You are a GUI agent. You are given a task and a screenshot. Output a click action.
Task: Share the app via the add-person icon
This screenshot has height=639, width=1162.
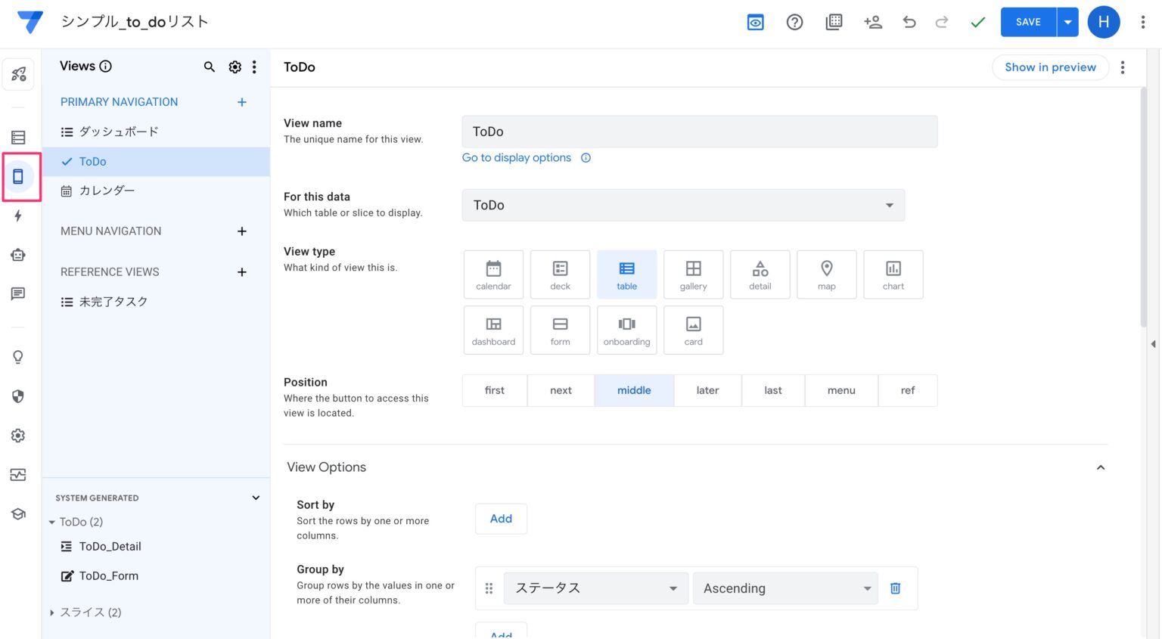(873, 22)
